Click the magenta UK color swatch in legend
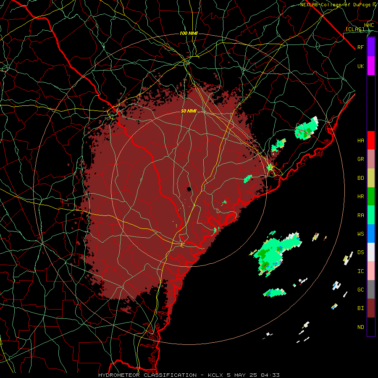 pyautogui.click(x=371, y=66)
